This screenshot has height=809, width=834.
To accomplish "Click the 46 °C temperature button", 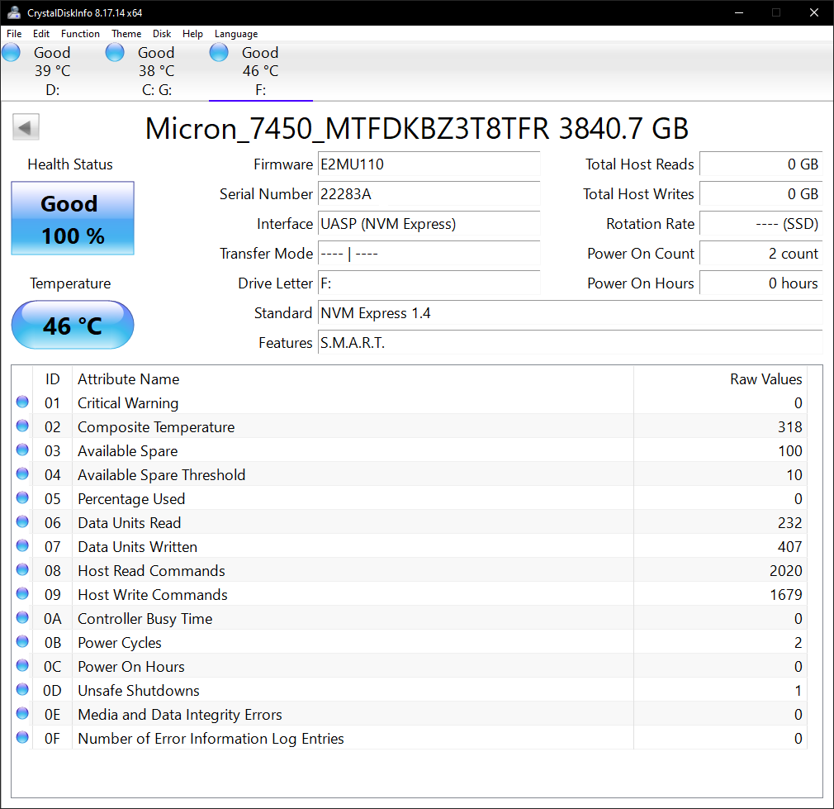I will click(73, 325).
